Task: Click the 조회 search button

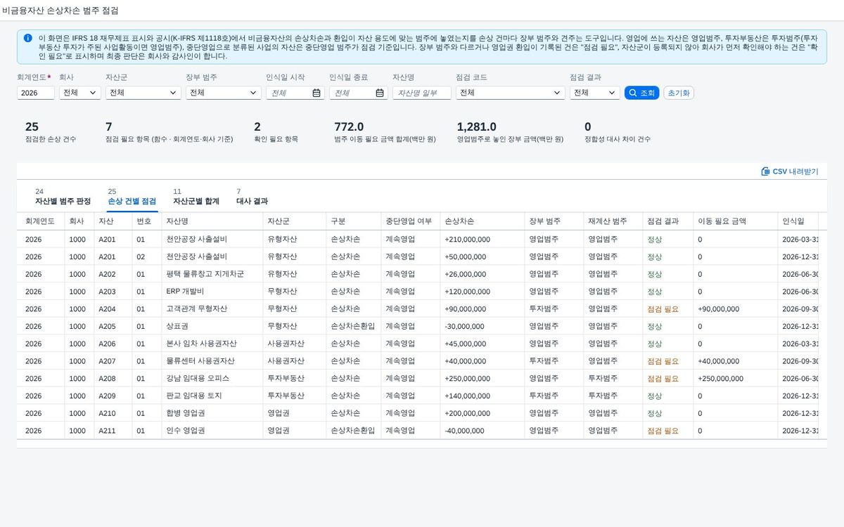Action: coord(641,93)
